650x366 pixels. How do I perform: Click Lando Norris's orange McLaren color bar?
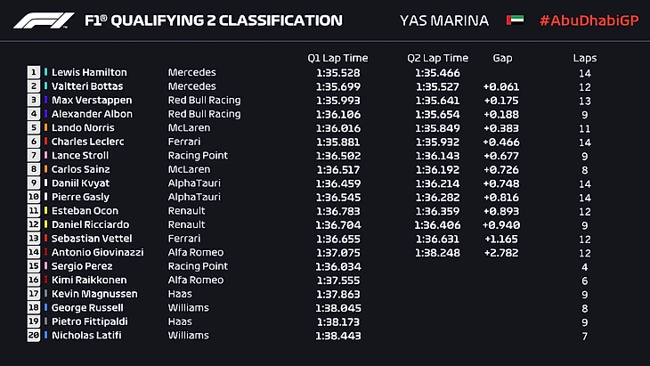pos(45,127)
